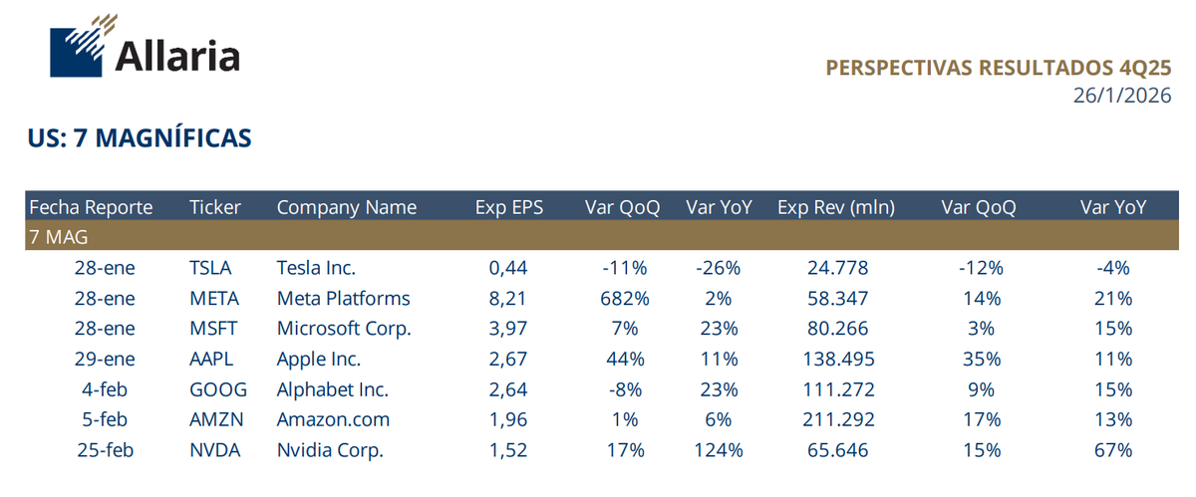
Task: Click the 25-feb report date cell
Action: 105,450
